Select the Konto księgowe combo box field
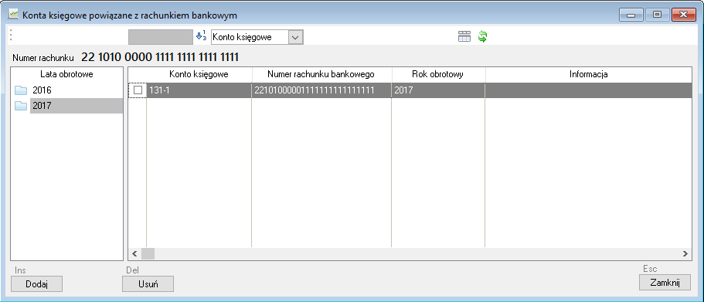 (x=257, y=37)
